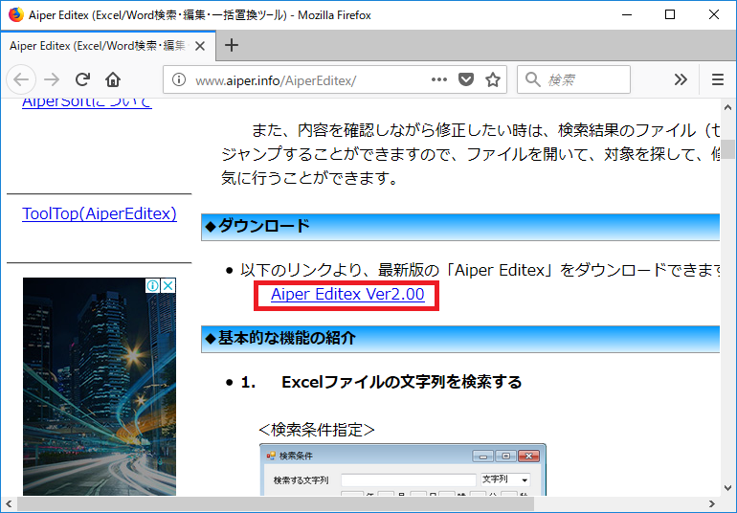Click the search magnifier icon
This screenshot has height=513, width=737.
[x=532, y=79]
